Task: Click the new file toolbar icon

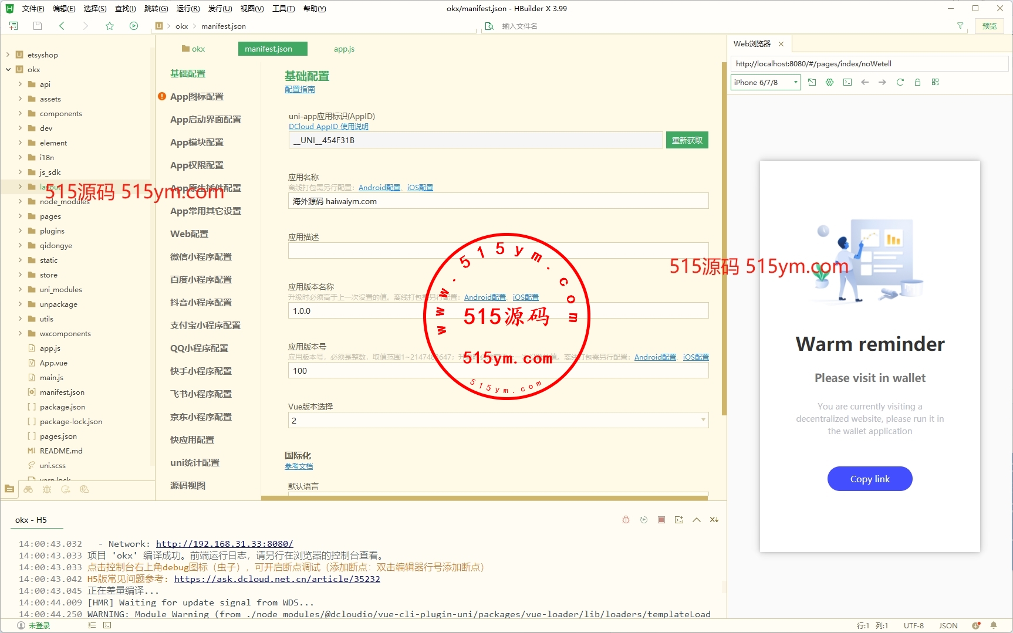Action: (x=13, y=26)
